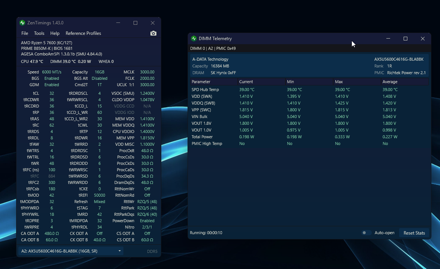Select the VDD (SWA) parameter row
This screenshot has width=440, height=269.
[309, 96]
